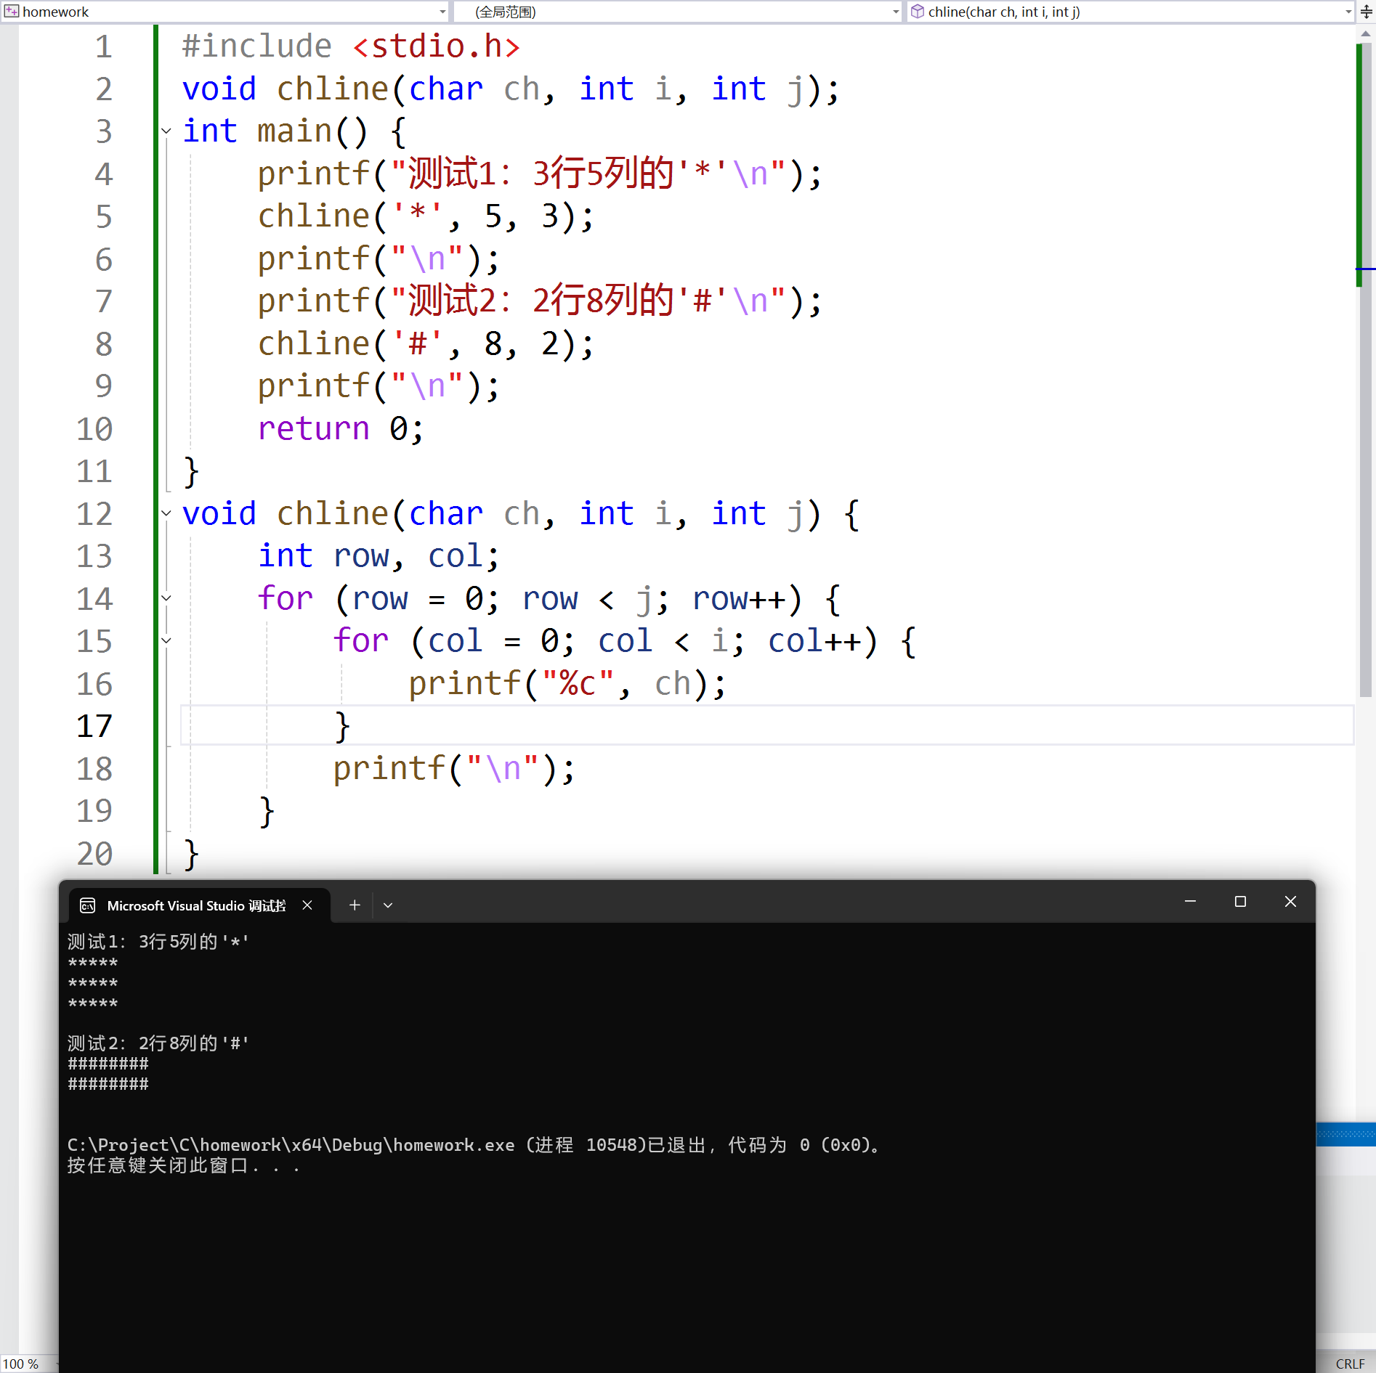
Task: Close the Microsoft Visual Studio debug tab
Action: coord(307,905)
